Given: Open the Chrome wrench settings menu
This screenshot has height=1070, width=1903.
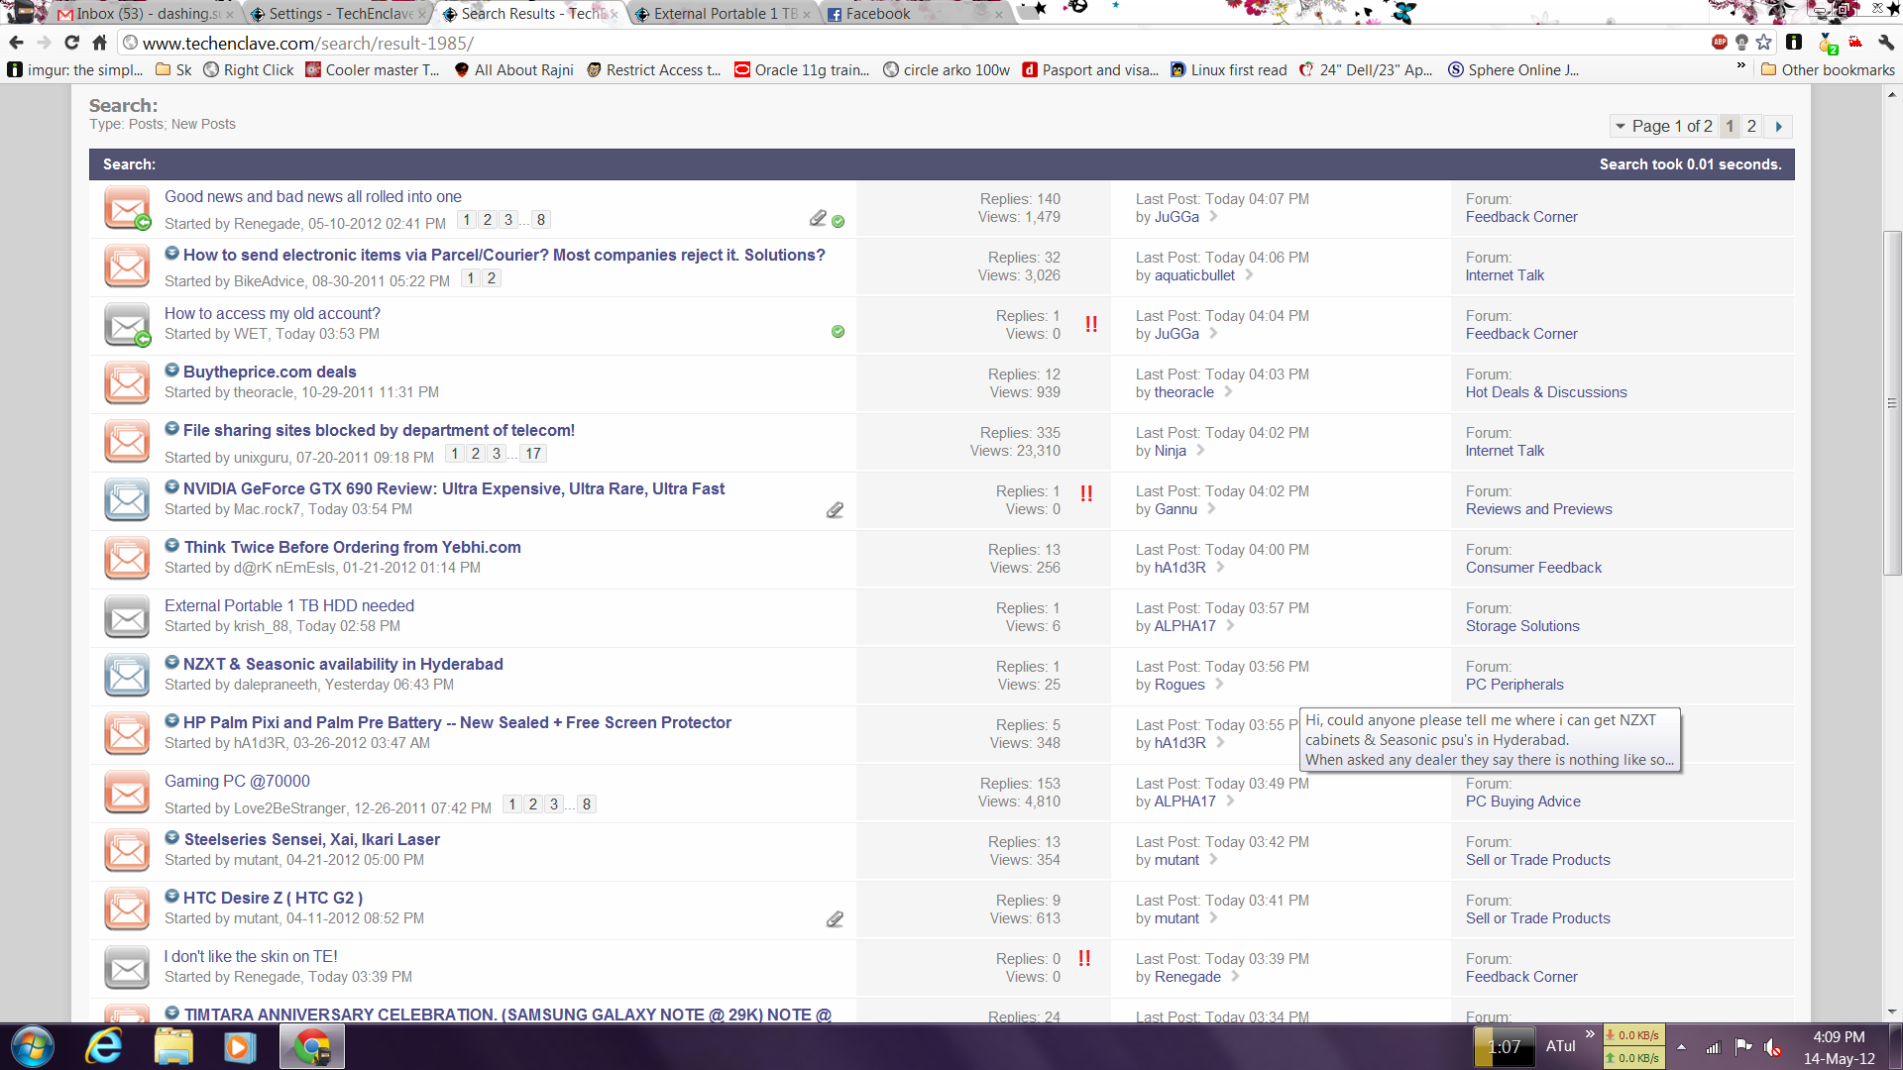Looking at the screenshot, I should pos(1885,43).
